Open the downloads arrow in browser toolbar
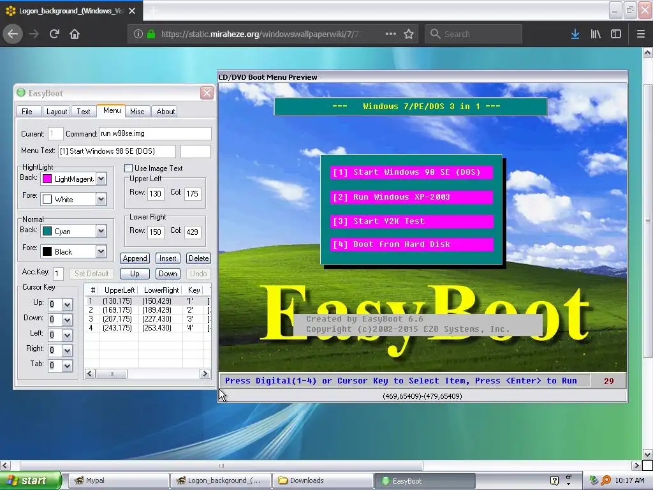The height and width of the screenshot is (490, 653). pyautogui.click(x=575, y=34)
